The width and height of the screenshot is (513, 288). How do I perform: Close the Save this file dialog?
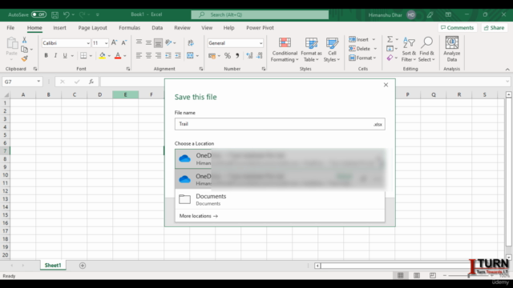click(x=386, y=85)
